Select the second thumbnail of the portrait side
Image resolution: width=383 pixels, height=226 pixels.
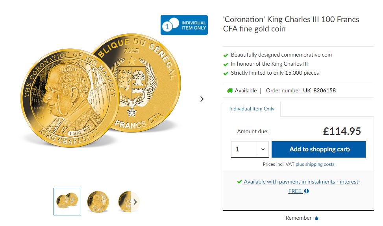click(98, 202)
